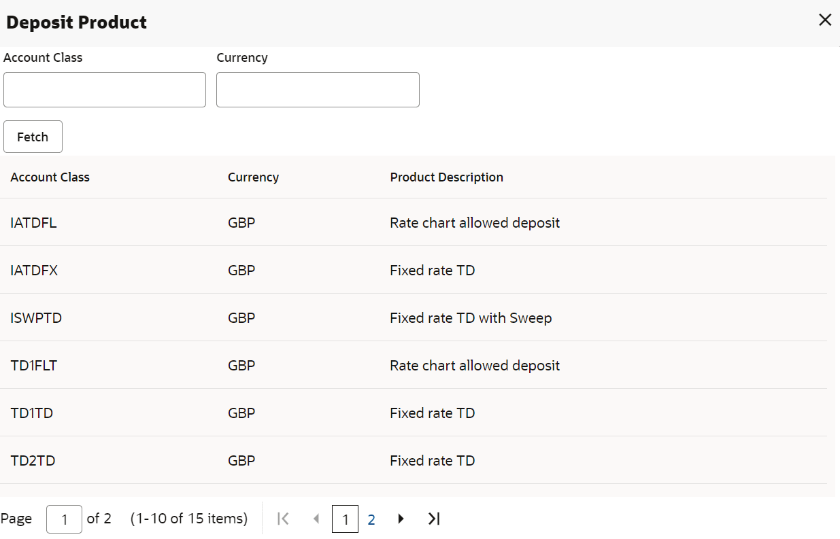Screen dimensions: 840x539
Task: Choose the TD1TD account class row
Action: (x=32, y=413)
